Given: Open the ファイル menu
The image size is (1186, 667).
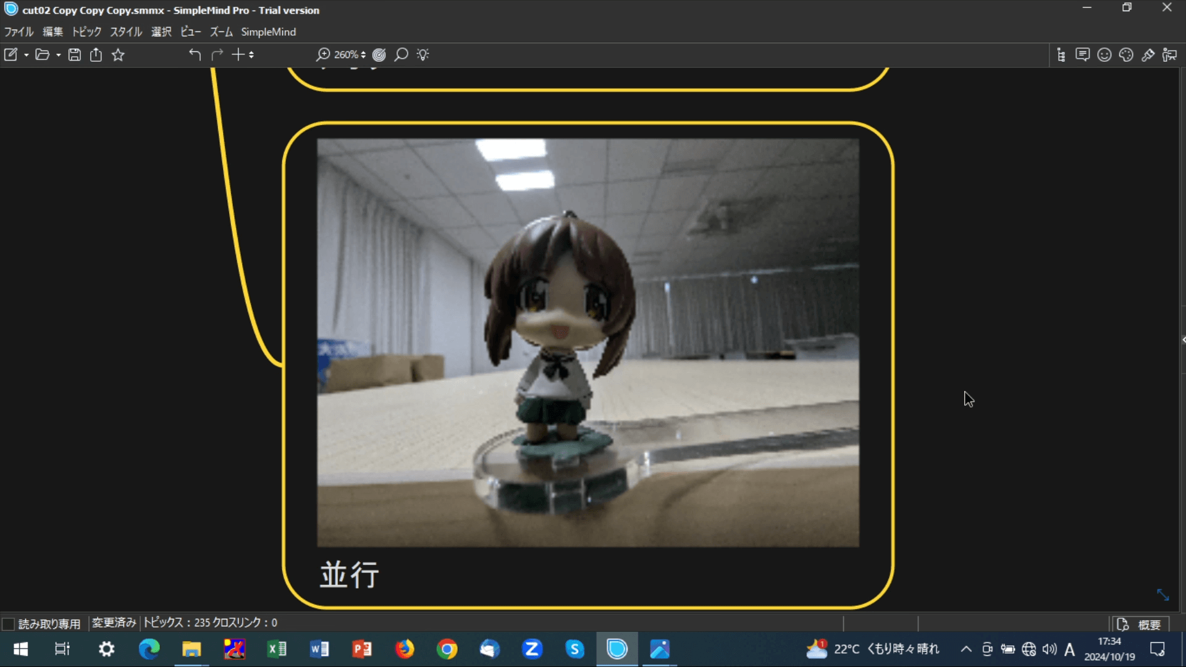Looking at the screenshot, I should [x=19, y=32].
